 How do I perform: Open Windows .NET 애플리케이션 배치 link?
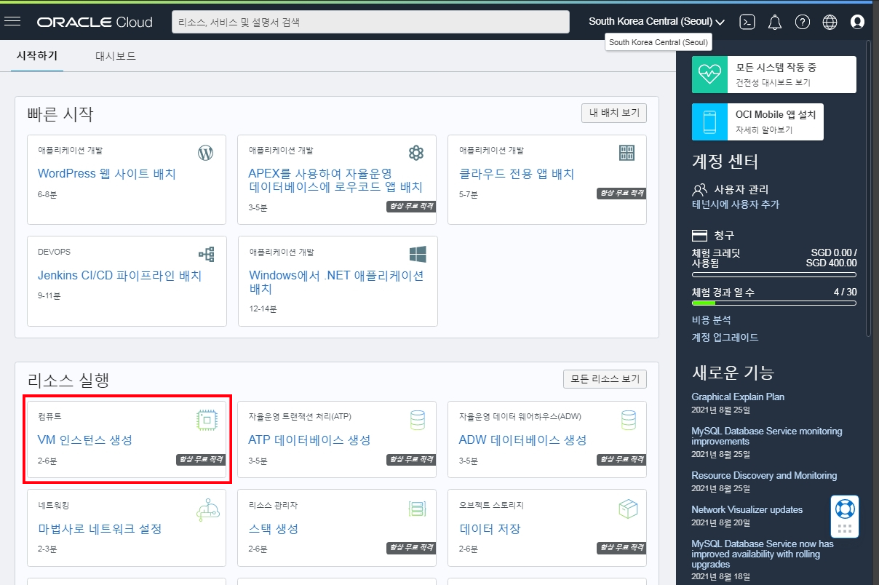pos(336,282)
